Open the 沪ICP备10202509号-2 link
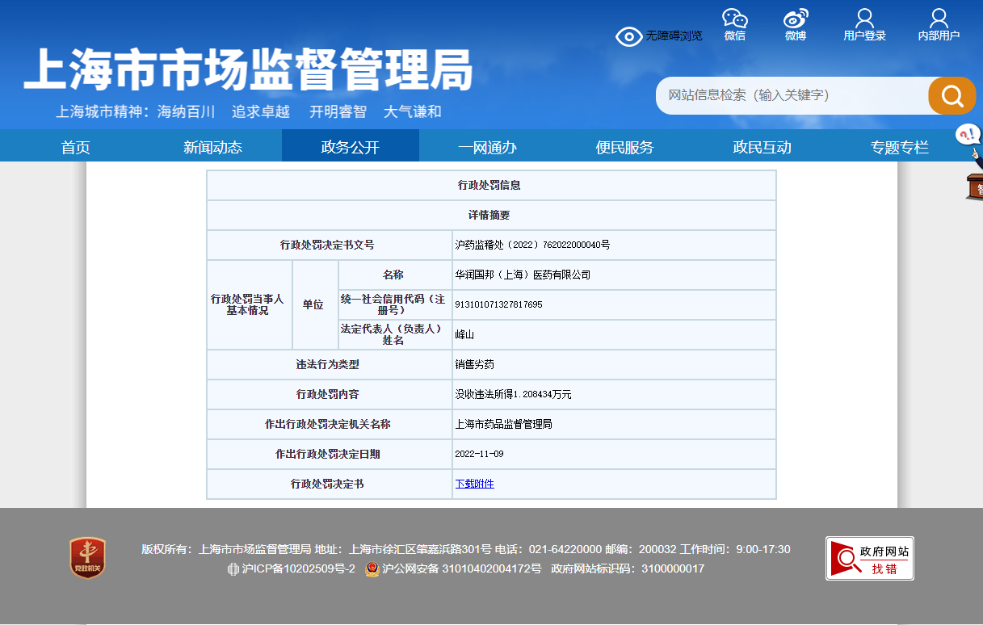 (298, 569)
